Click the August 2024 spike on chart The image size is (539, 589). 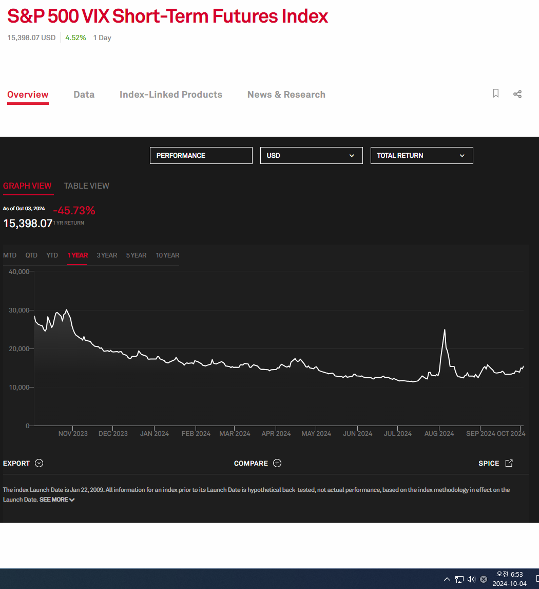(445, 330)
